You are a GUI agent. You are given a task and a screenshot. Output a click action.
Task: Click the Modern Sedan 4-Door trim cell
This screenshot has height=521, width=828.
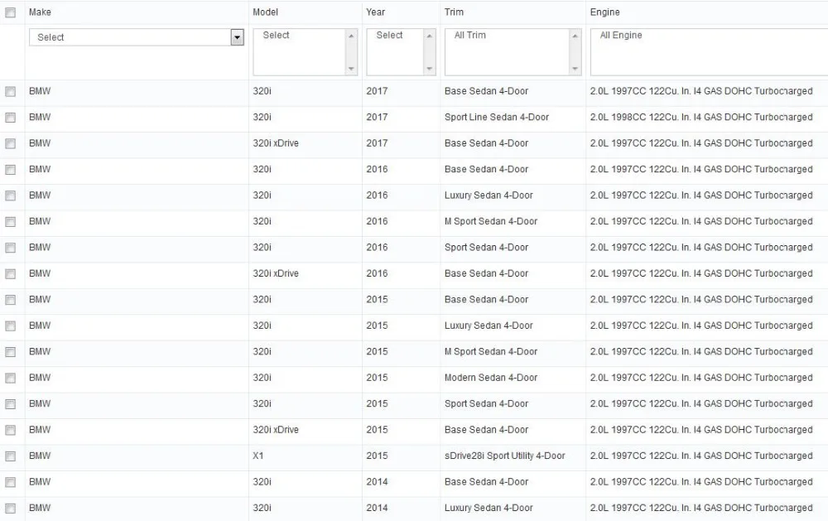point(490,377)
